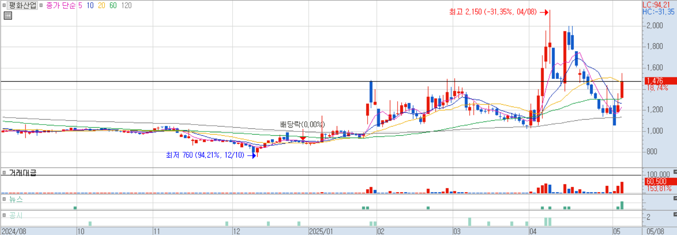Click the 100,000 volume axis label
The height and width of the screenshot is (235, 677).
tap(658, 175)
